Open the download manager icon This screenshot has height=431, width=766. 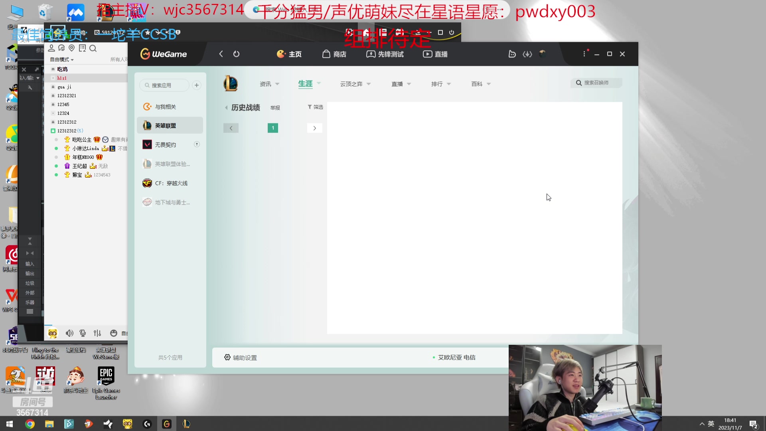[527, 54]
